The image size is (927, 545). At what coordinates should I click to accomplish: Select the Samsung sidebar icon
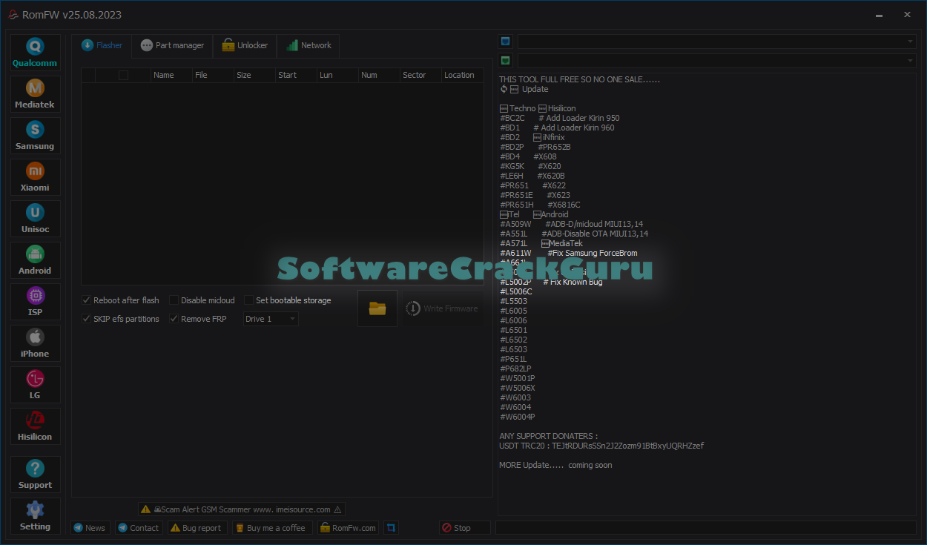tap(35, 136)
